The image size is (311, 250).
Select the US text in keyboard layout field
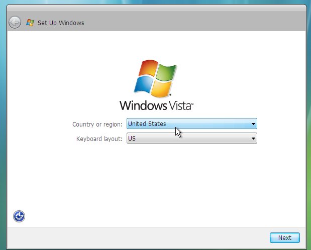point(132,138)
